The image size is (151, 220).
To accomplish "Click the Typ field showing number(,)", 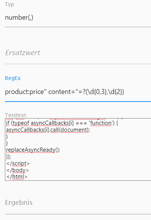I will (78, 18).
